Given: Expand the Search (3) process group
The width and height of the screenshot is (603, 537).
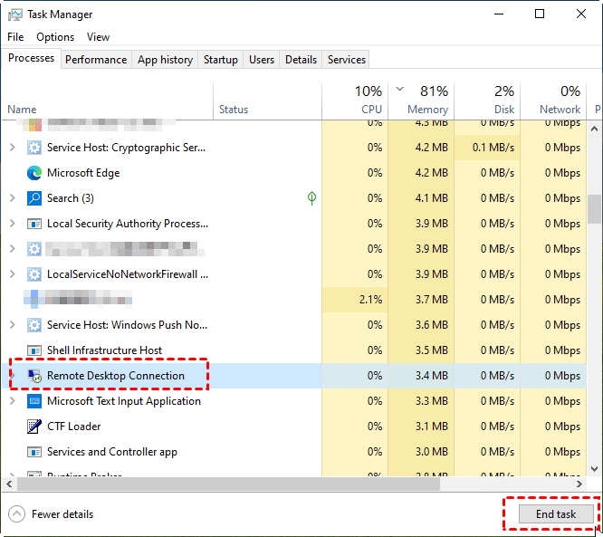Looking at the screenshot, I should click(x=13, y=198).
